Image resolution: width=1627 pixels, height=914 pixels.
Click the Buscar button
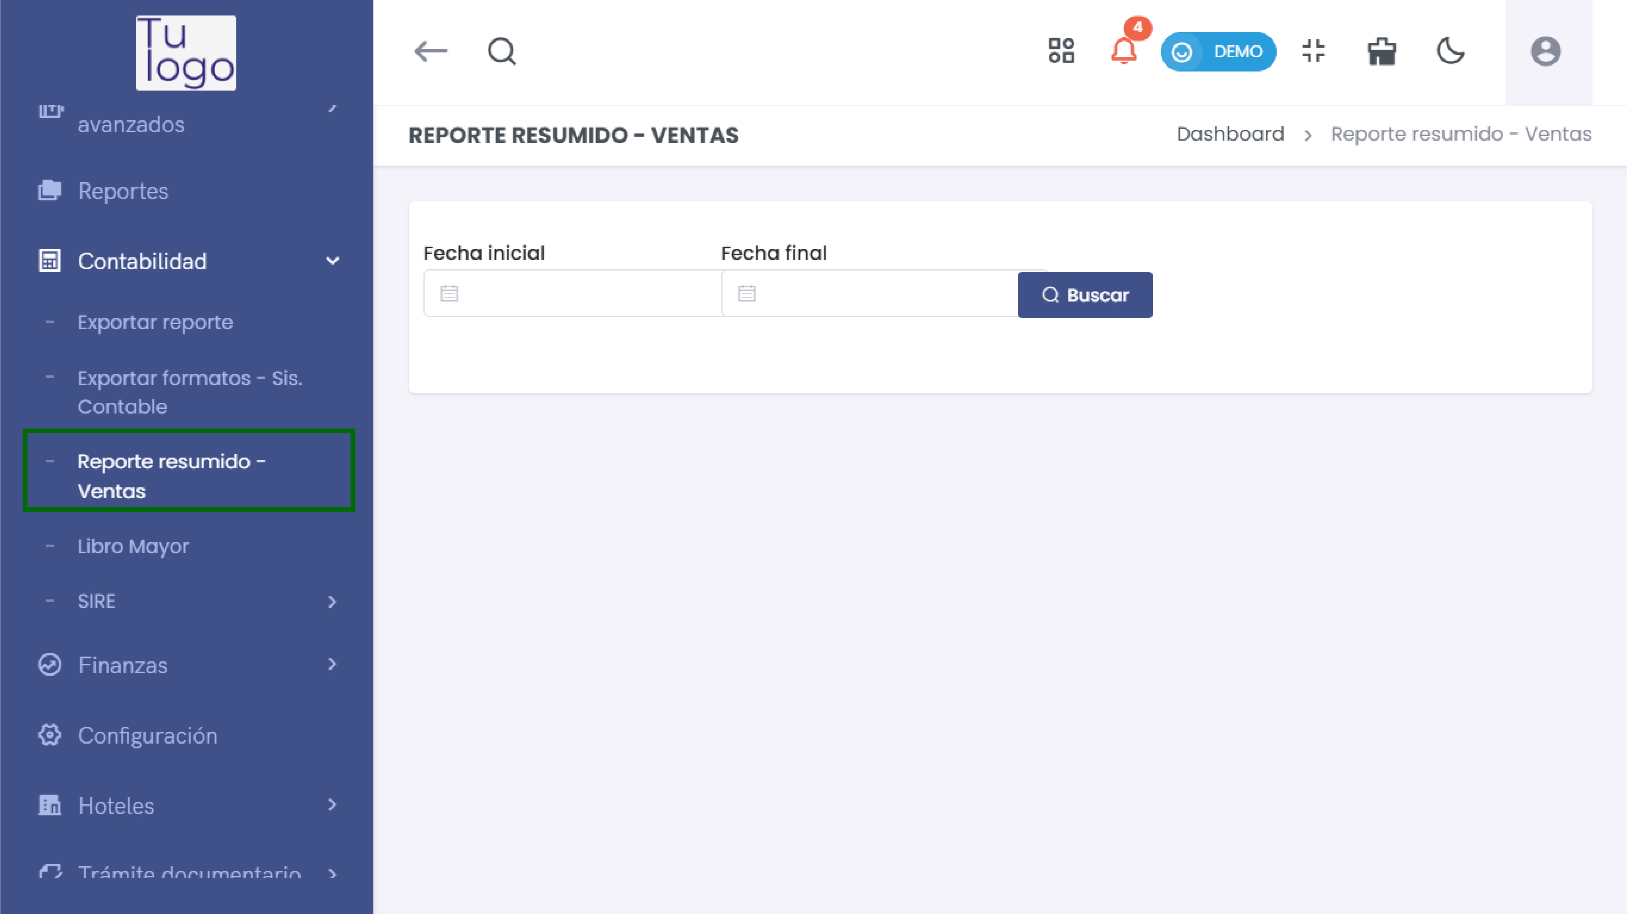point(1084,295)
